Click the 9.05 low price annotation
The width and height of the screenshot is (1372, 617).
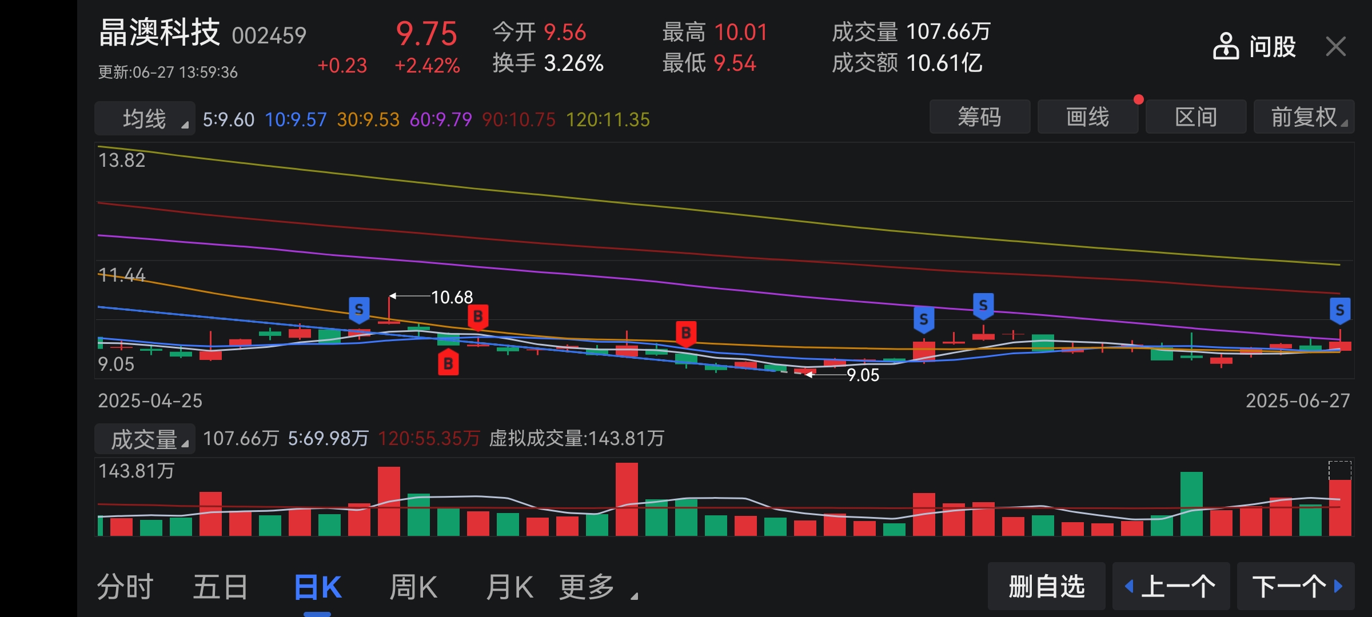pyautogui.click(x=863, y=375)
